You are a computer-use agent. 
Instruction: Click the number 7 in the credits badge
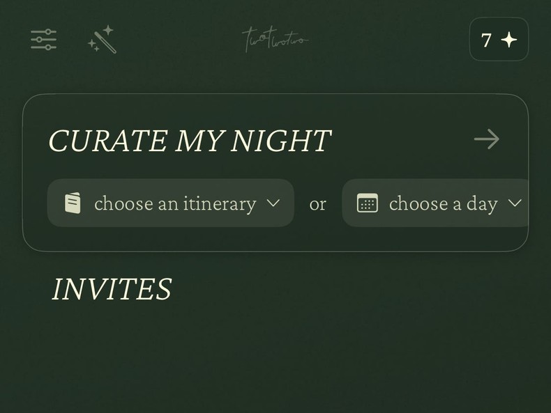(487, 40)
